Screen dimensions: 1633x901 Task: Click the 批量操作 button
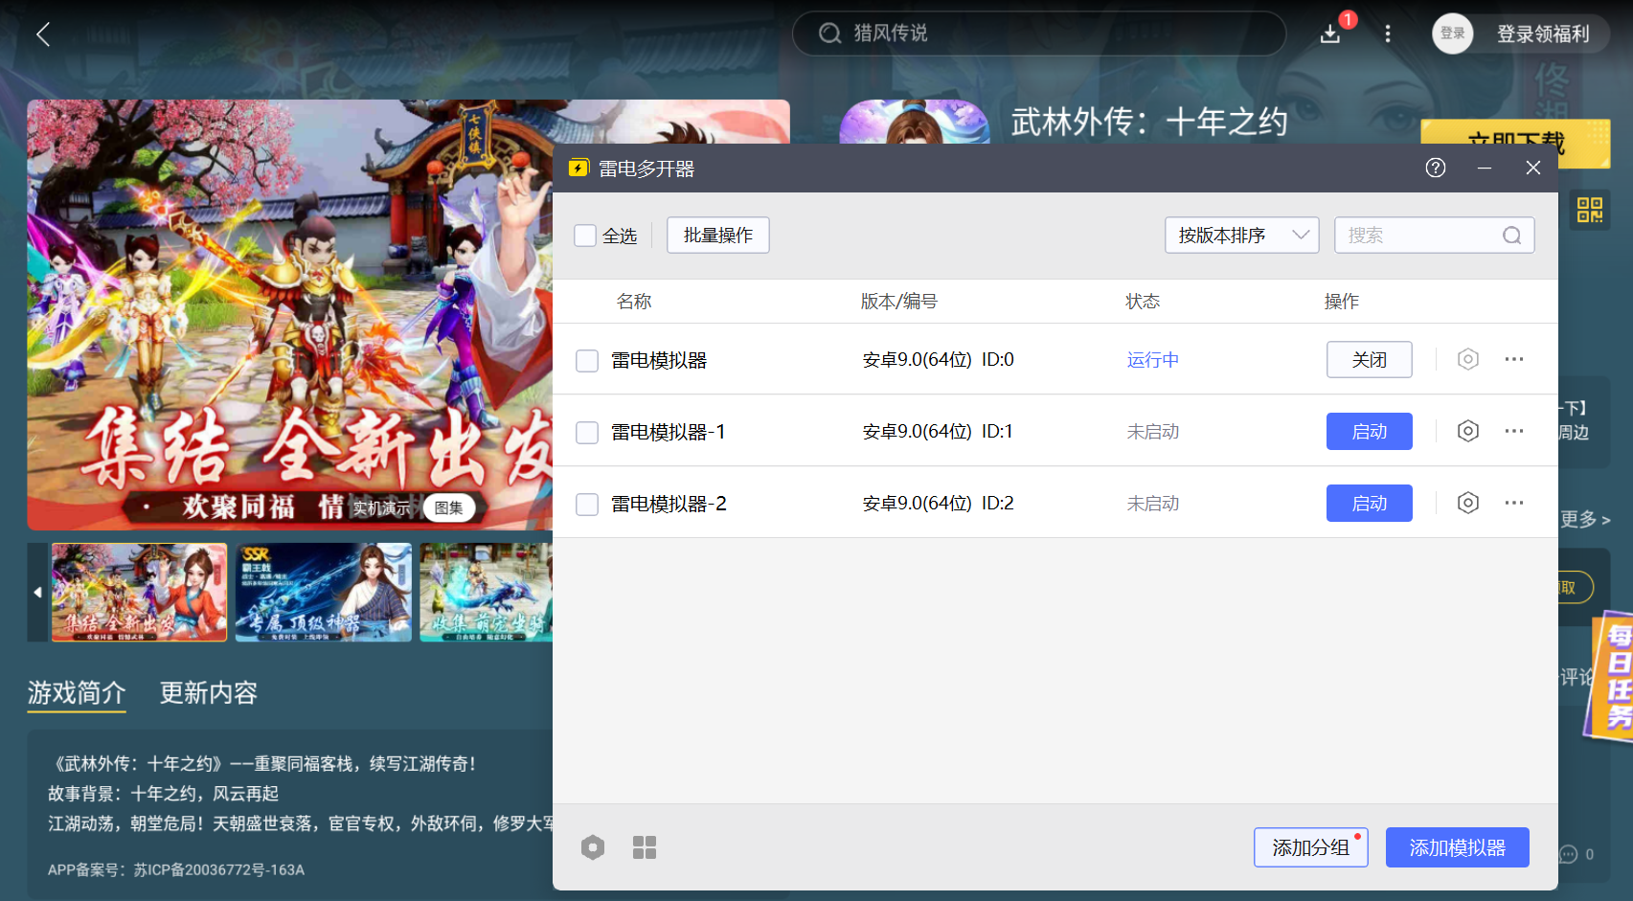pyautogui.click(x=718, y=236)
